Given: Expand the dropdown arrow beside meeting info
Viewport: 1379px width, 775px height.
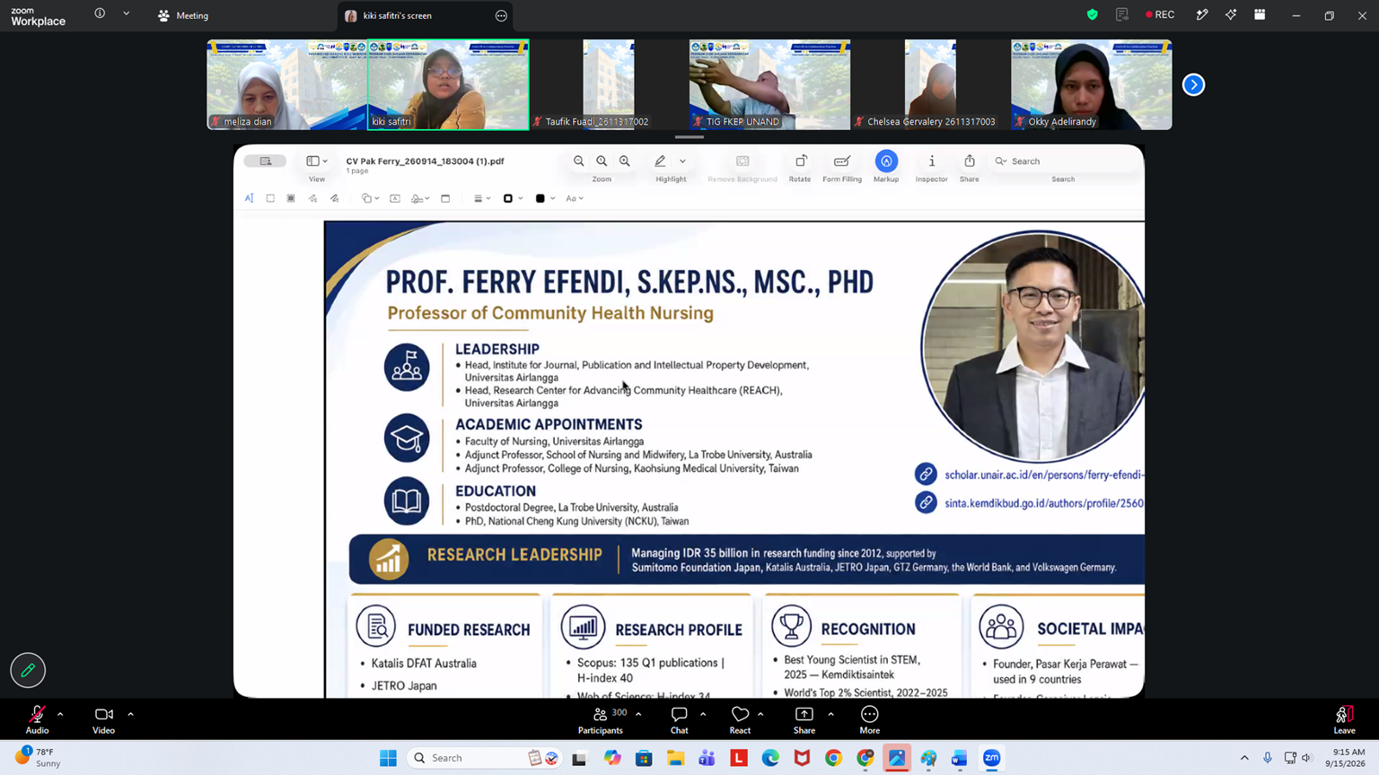Looking at the screenshot, I should pyautogui.click(x=127, y=13).
